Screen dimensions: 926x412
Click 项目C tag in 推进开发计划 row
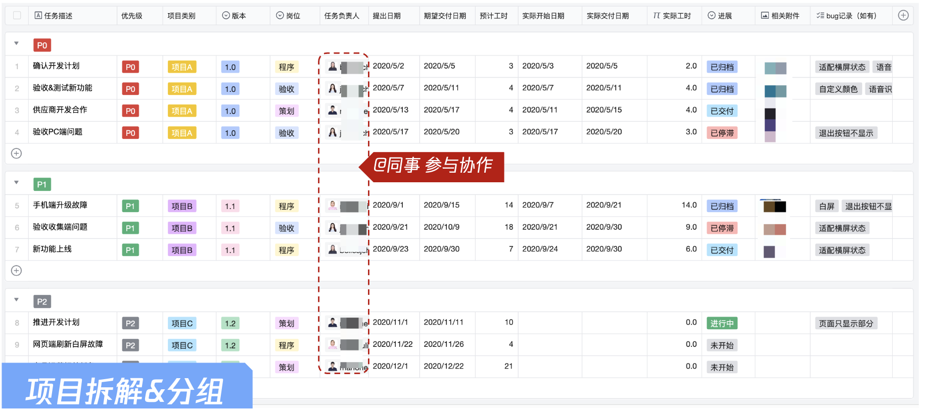[x=182, y=324]
